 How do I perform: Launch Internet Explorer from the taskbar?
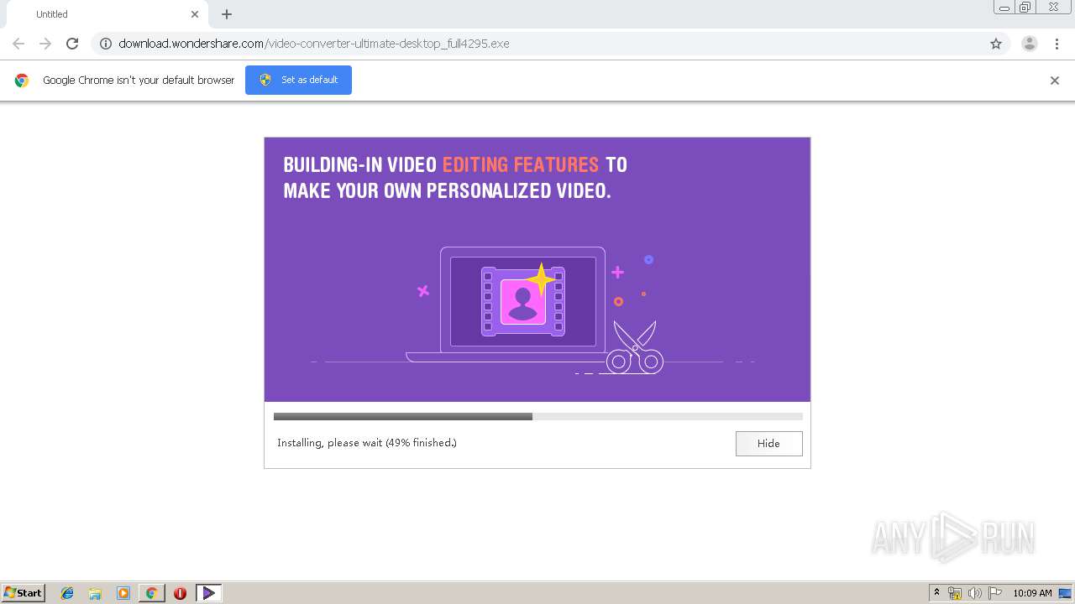(x=67, y=593)
